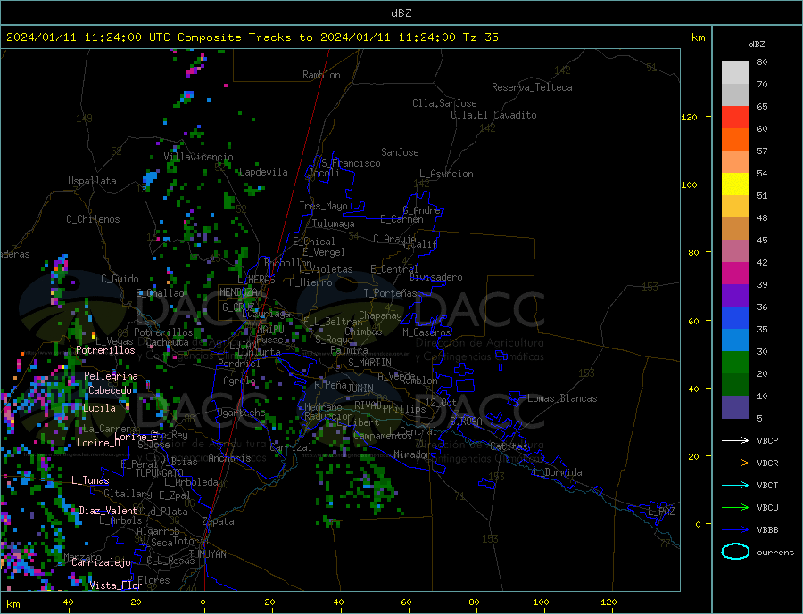This screenshot has width=803, height=614.
Task: Click the TUNUYAN map label
Action: click(x=207, y=554)
